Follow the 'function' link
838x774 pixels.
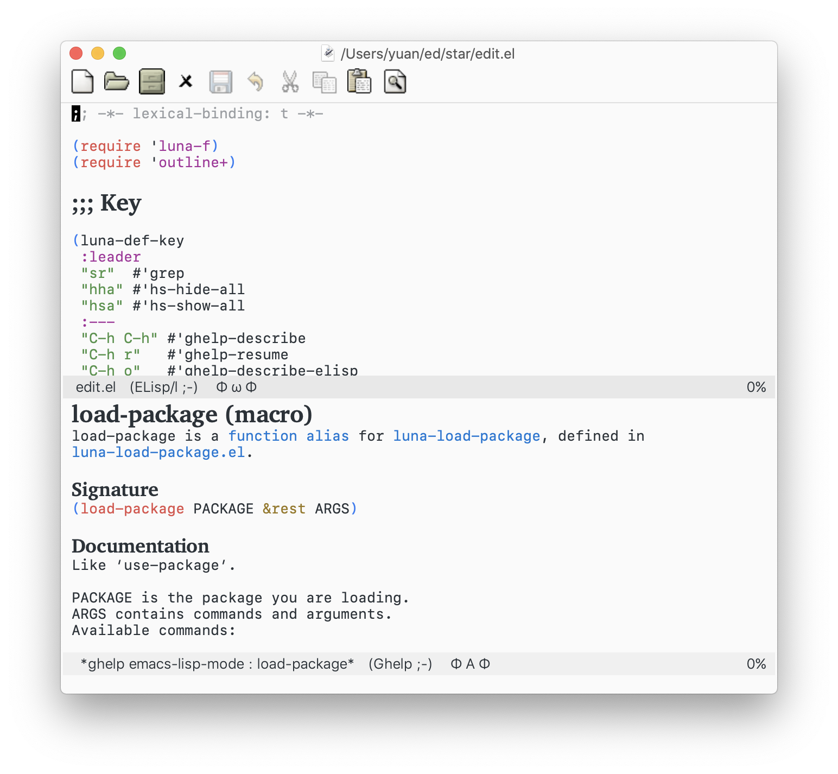coord(263,436)
